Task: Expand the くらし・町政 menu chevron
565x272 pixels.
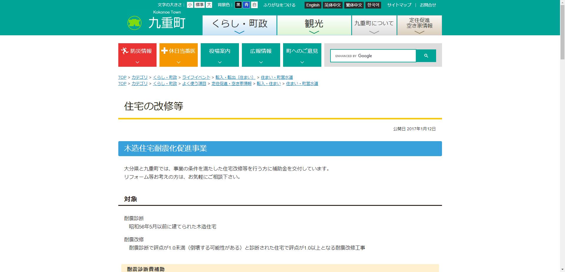Action: click(239, 33)
